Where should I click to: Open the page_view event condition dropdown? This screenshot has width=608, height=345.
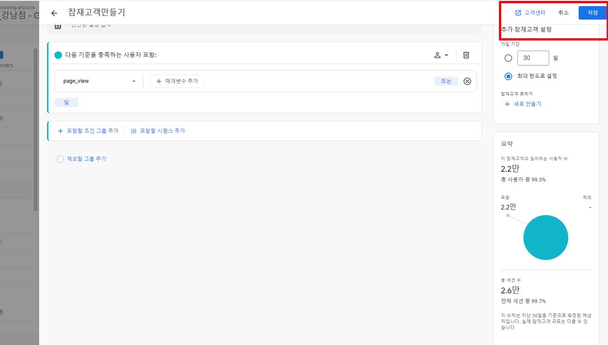(98, 81)
